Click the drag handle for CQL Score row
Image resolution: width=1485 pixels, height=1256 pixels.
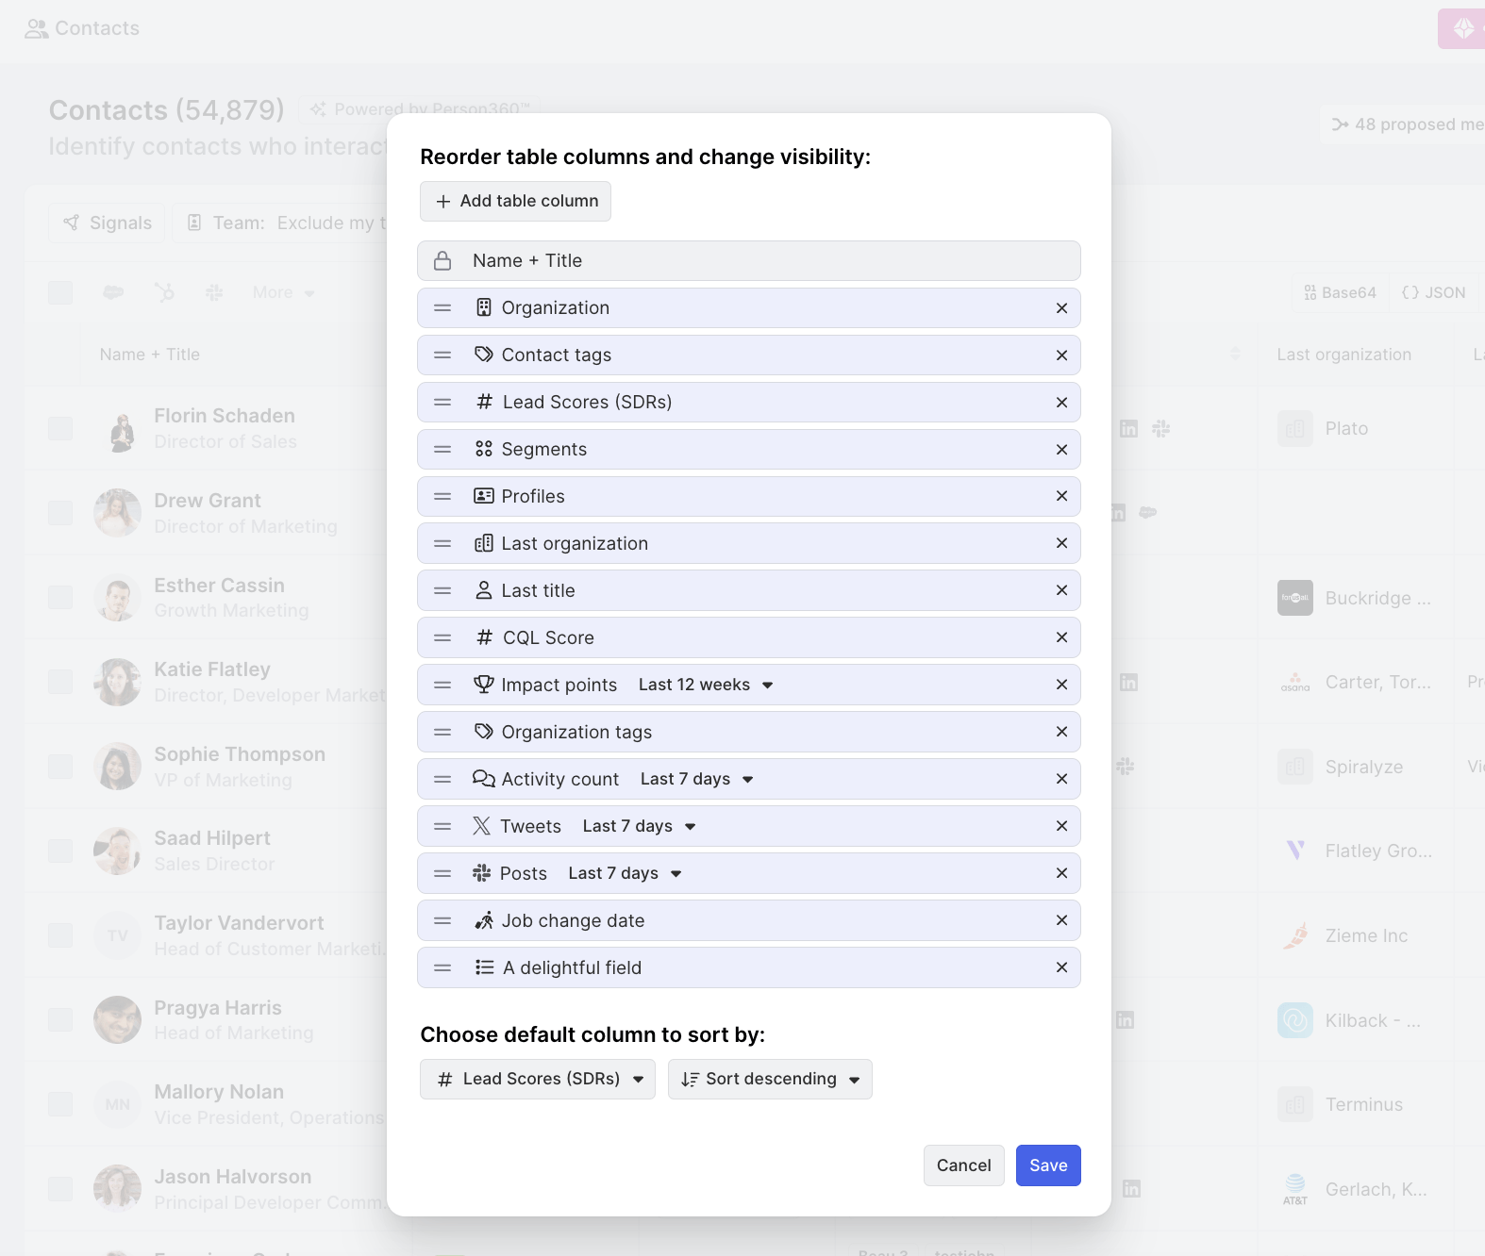click(x=442, y=638)
